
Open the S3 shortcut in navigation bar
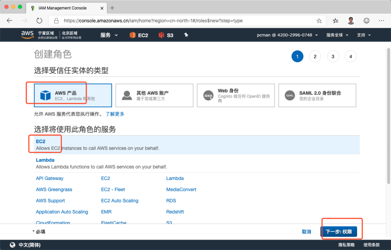point(166,35)
